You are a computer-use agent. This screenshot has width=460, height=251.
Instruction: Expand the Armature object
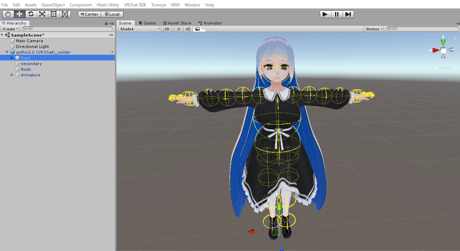[12, 75]
